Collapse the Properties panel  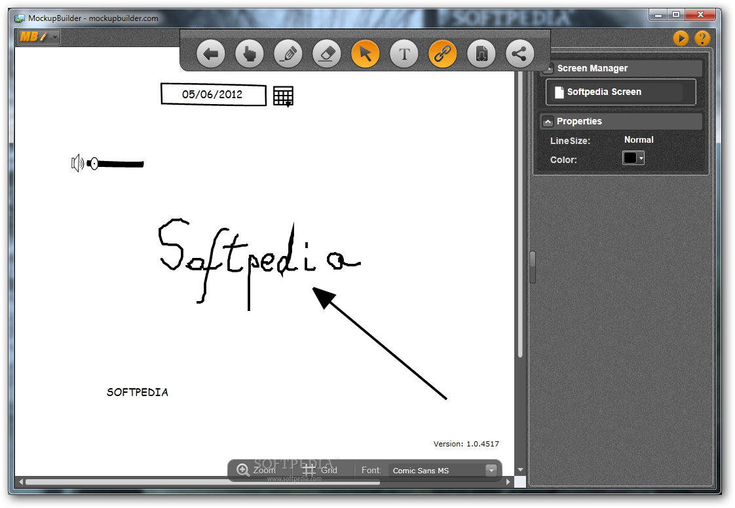pos(548,122)
